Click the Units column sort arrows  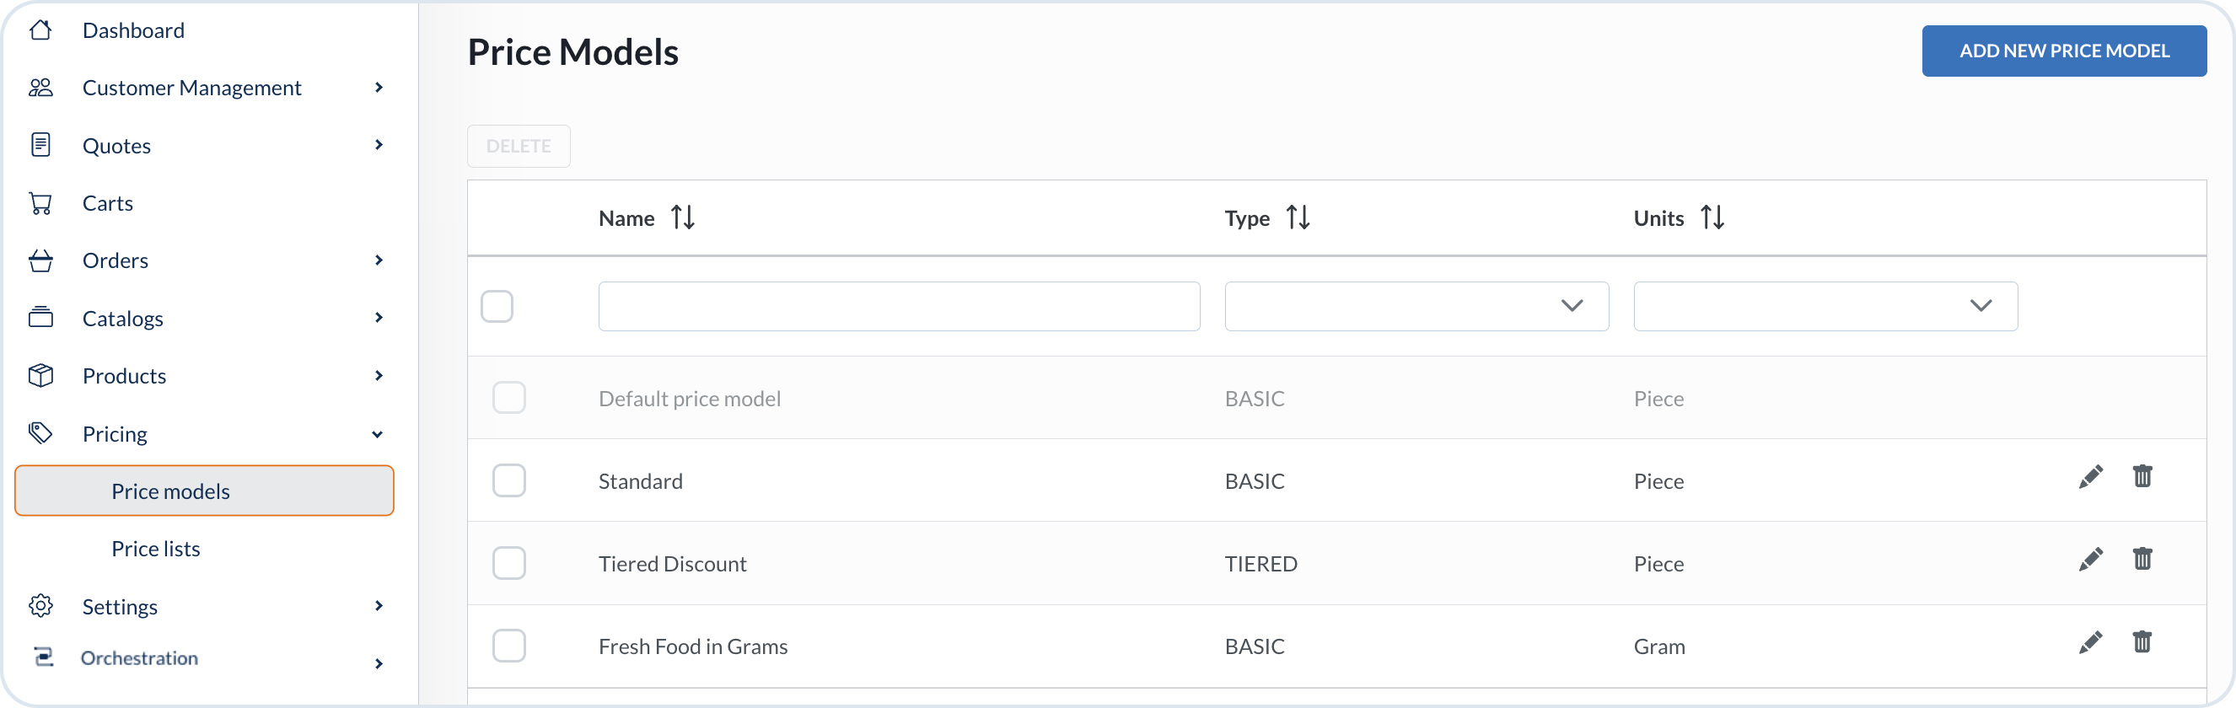(1712, 217)
